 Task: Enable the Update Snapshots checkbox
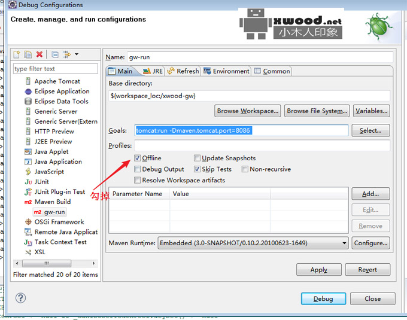click(x=197, y=158)
